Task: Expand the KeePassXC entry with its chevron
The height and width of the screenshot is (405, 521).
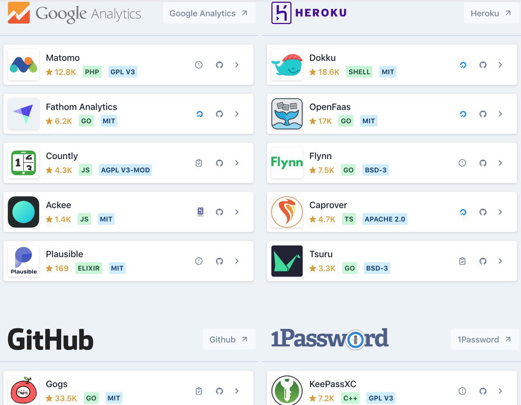Action: (500, 391)
